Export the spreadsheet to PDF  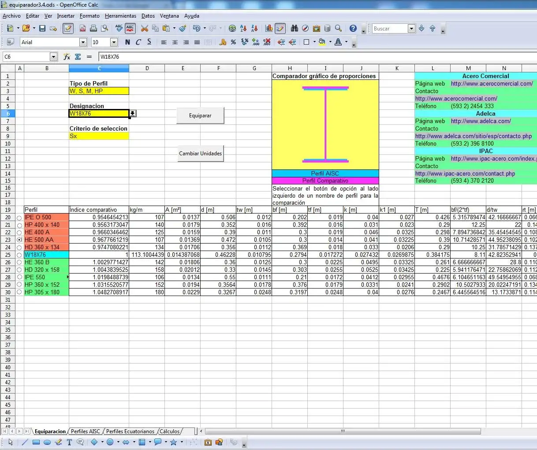click(82, 28)
